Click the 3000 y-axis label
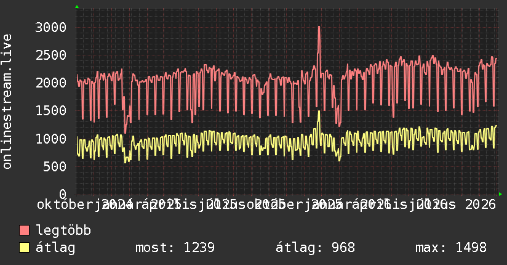The width and height of the screenshot is (507, 265). coord(51,27)
